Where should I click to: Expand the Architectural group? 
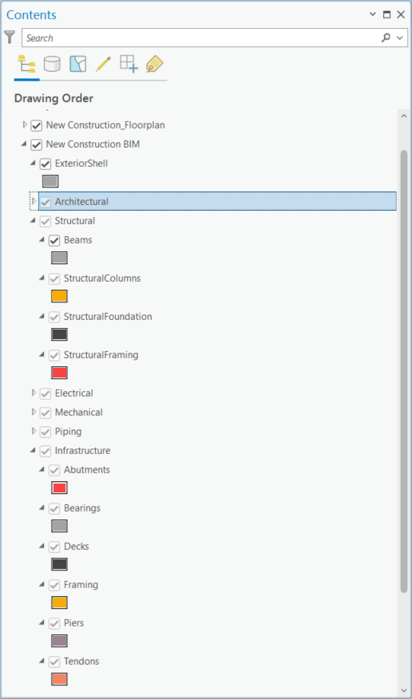tap(34, 202)
